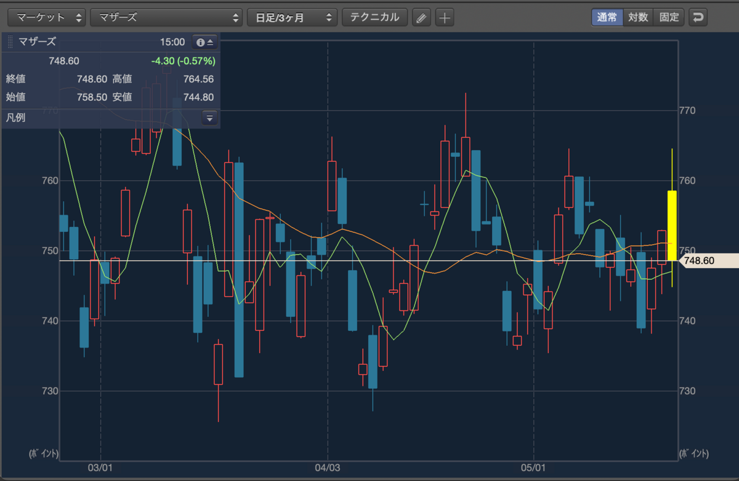The height and width of the screenshot is (481, 739).
Task: Click the 始値 758.50 value
Action: (92, 97)
